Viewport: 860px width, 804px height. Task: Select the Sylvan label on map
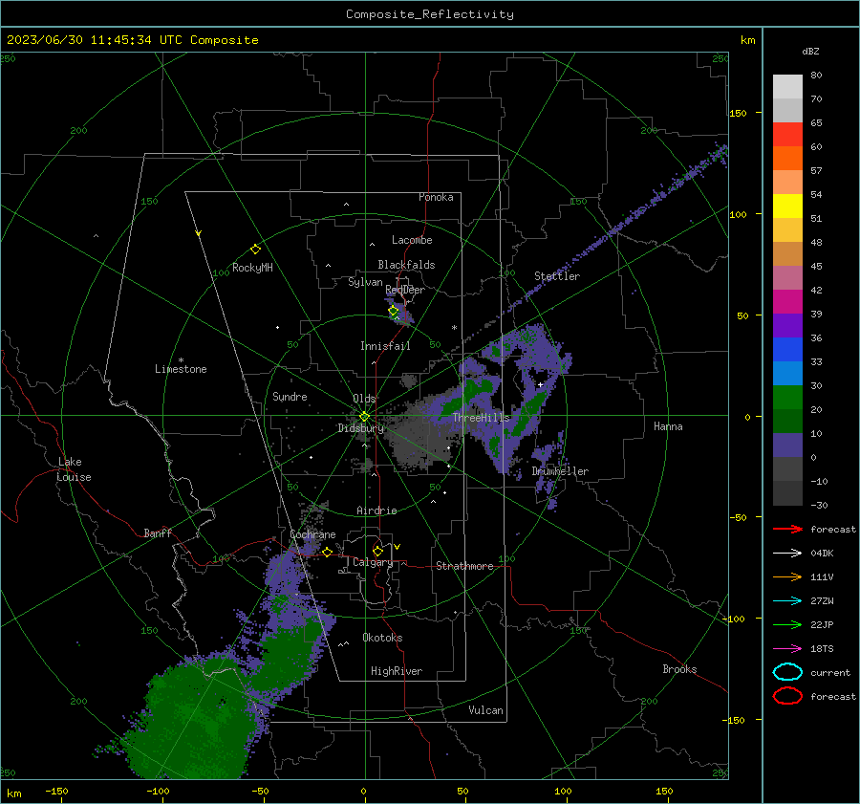point(365,282)
